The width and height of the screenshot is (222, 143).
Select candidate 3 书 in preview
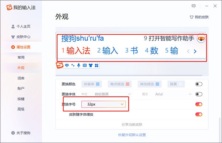(x=131, y=51)
